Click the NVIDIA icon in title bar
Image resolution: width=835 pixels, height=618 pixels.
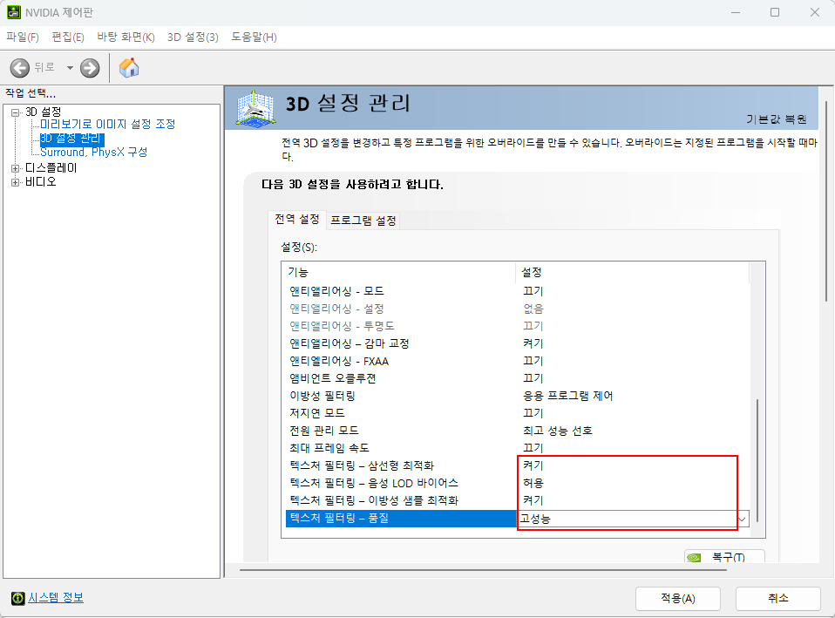coord(14,12)
